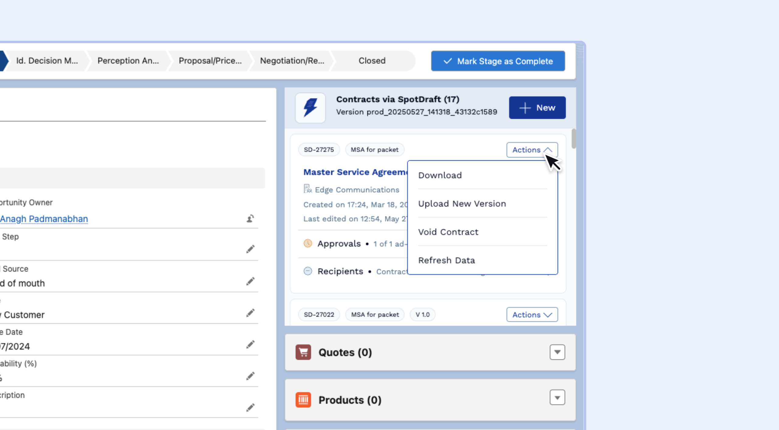The image size is (779, 430).
Task: Open the Quotes section dropdown arrow
Action: pos(557,352)
